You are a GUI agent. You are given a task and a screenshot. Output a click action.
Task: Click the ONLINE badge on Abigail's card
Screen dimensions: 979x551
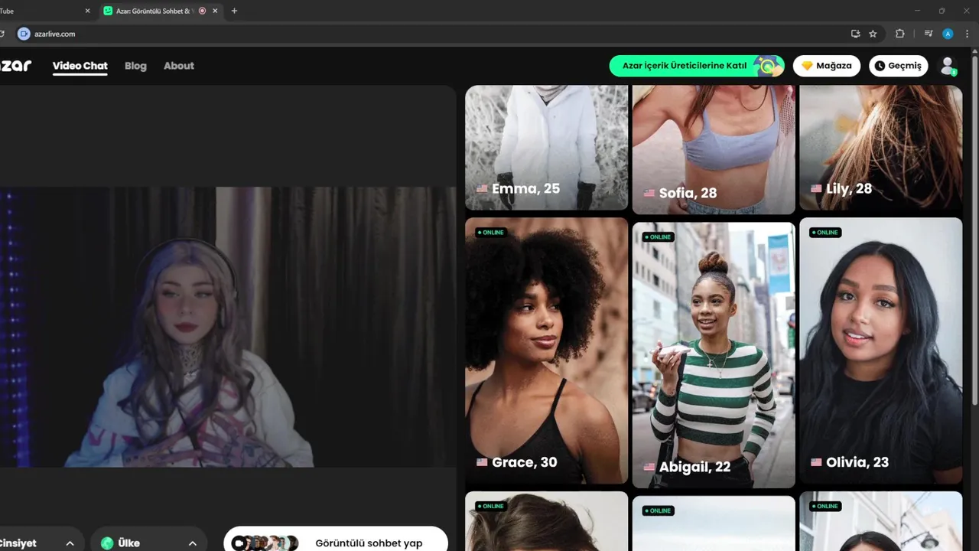pos(659,237)
